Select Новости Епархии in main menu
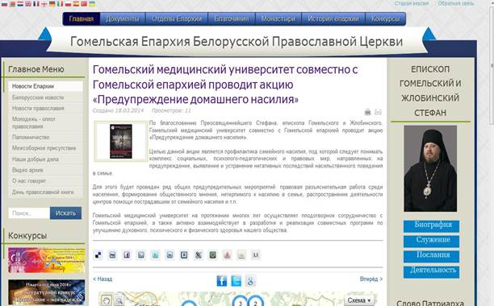 tap(46, 86)
